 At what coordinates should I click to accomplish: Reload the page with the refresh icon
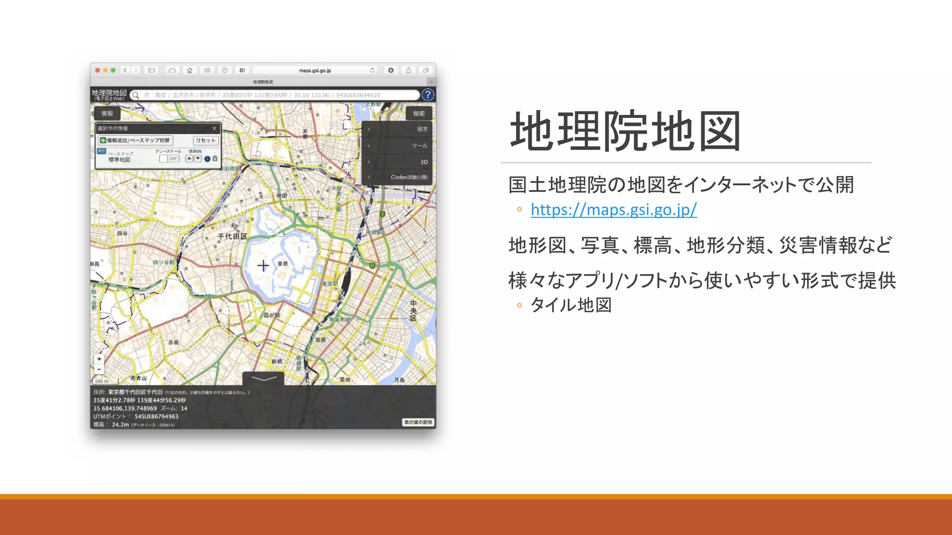click(372, 70)
